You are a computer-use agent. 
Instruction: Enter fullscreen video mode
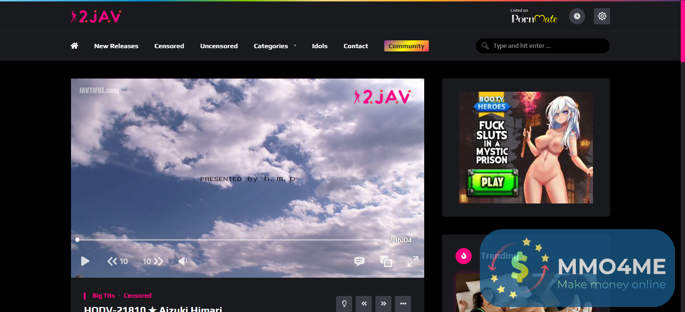[x=413, y=261]
